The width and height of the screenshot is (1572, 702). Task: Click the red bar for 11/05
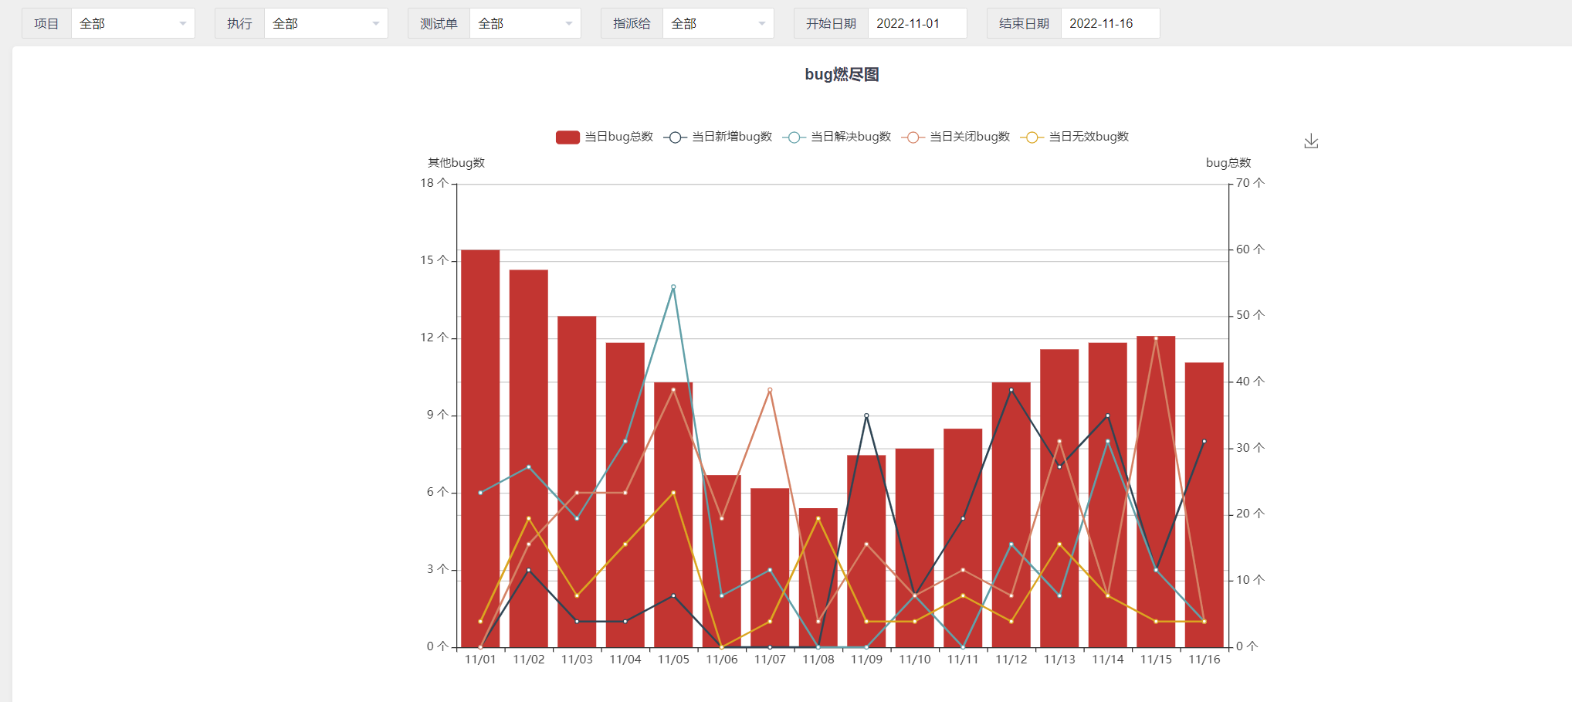tap(673, 515)
